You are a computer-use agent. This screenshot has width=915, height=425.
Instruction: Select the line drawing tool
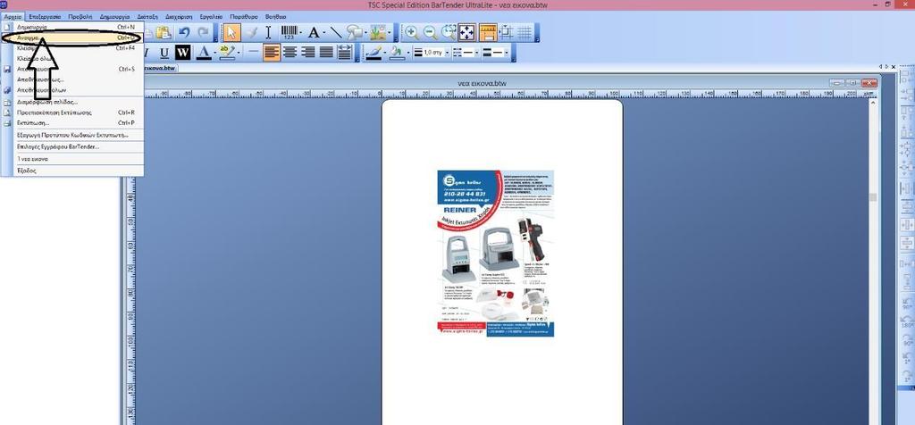click(x=336, y=33)
